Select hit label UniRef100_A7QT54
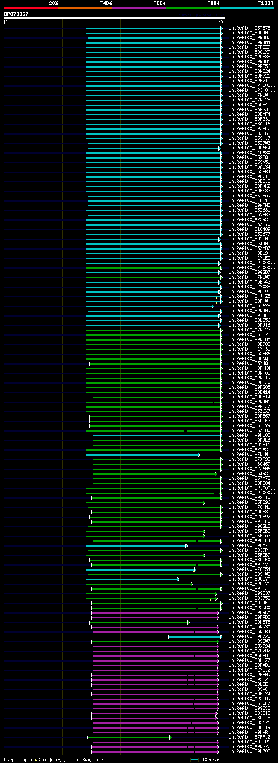Image resolution: width=278 pixels, height=763 pixels. click(249, 570)
